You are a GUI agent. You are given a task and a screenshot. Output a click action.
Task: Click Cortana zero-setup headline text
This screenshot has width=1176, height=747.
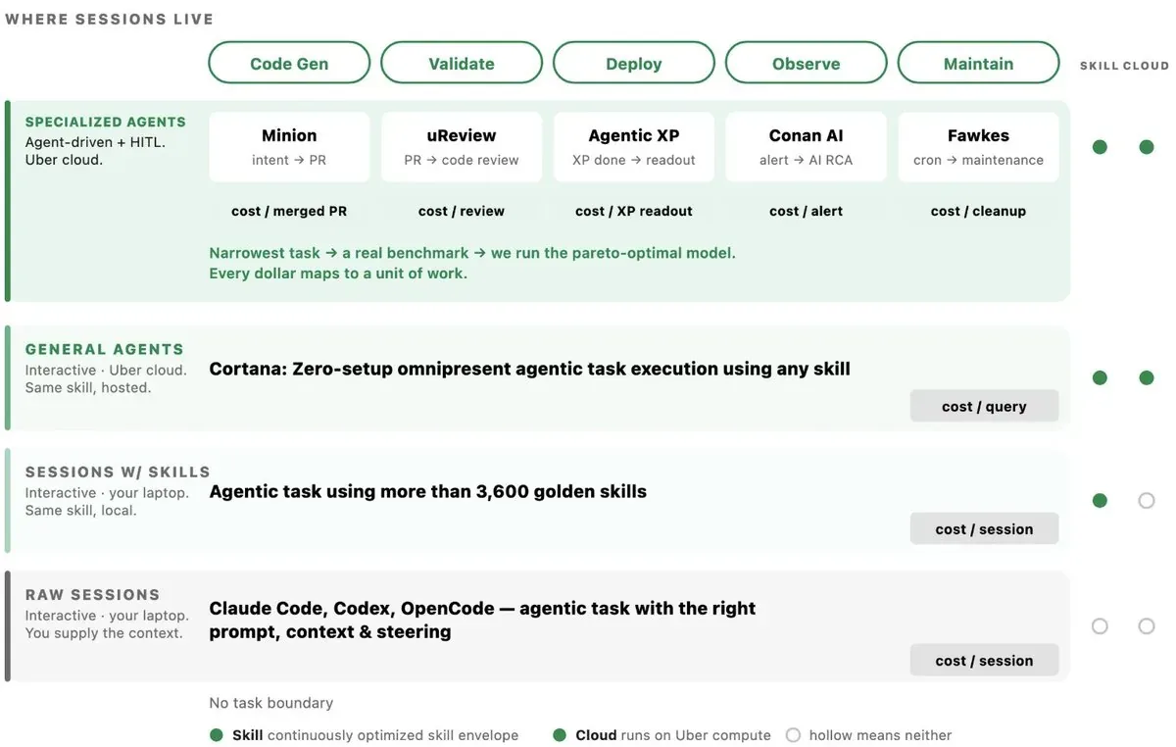pyautogui.click(x=529, y=369)
